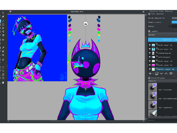Screen dimensions: 177x133
Task: Choose the Airbrush brush preset
Action: point(163,87)
